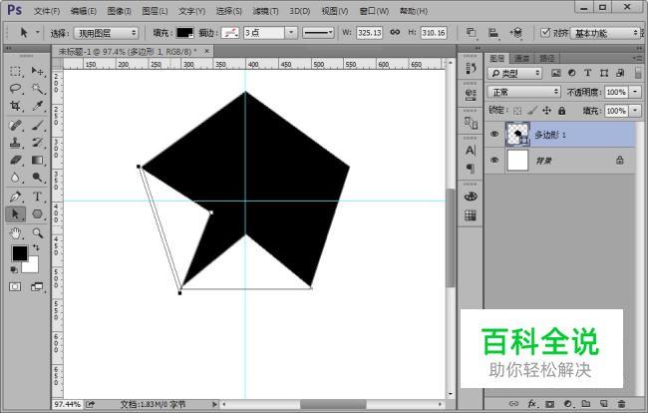This screenshot has height=413, width=648.
Task: Open the layer fill slider arrow
Action: click(635, 111)
